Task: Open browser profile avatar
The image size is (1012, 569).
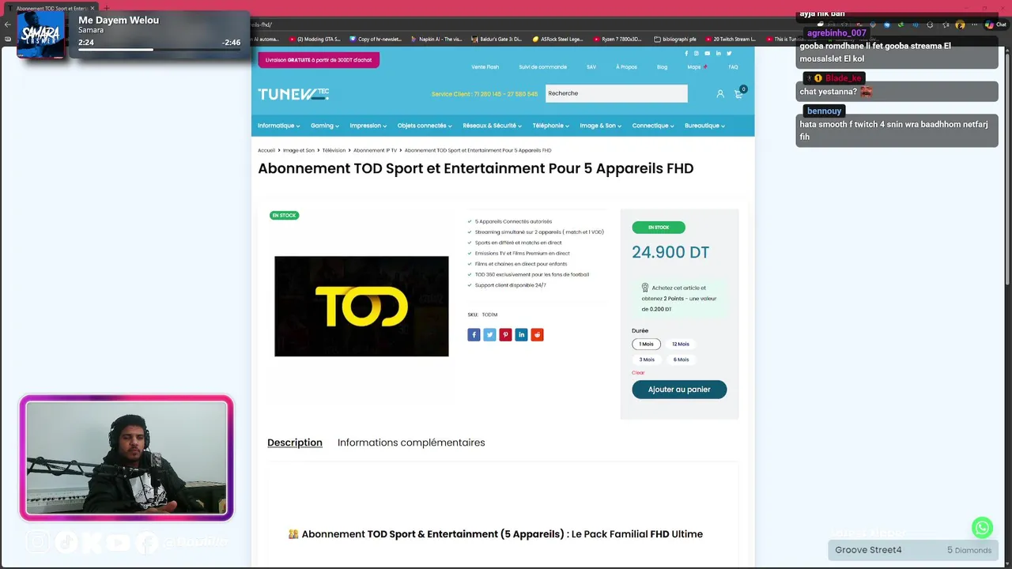Action: pyautogui.click(x=961, y=24)
